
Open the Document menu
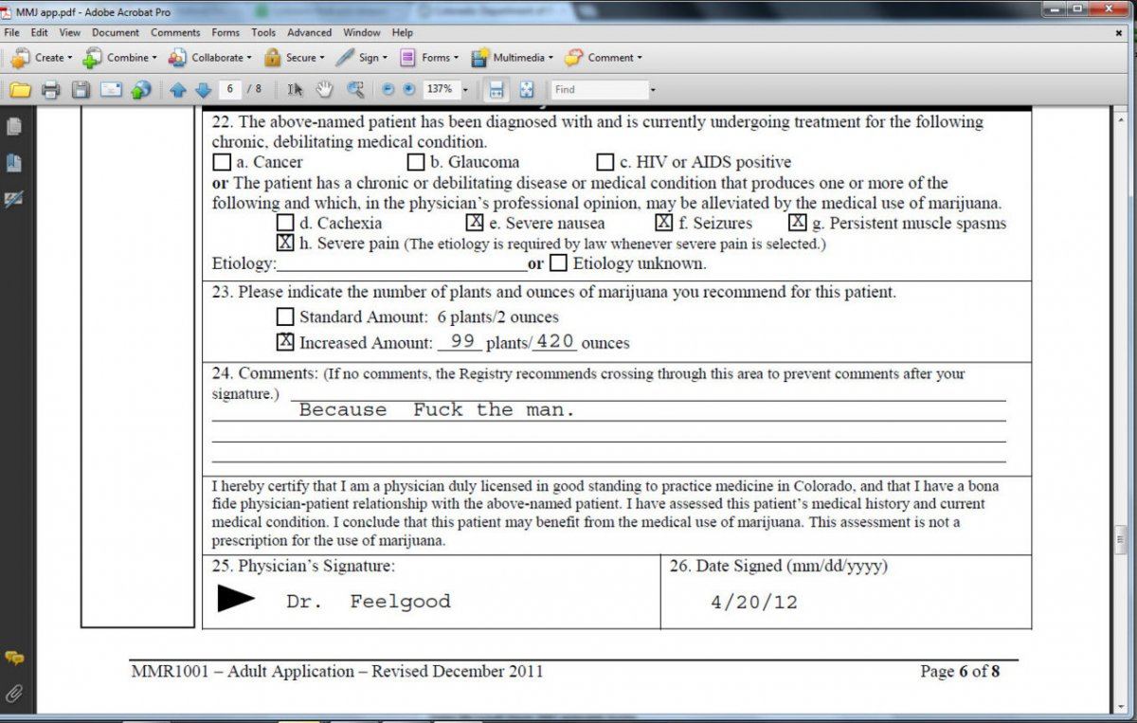[116, 32]
